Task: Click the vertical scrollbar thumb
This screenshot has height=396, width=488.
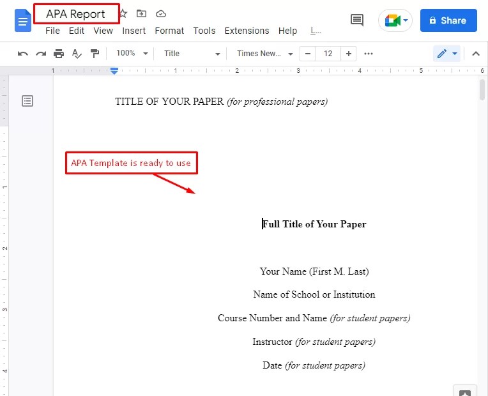Action: [x=482, y=90]
